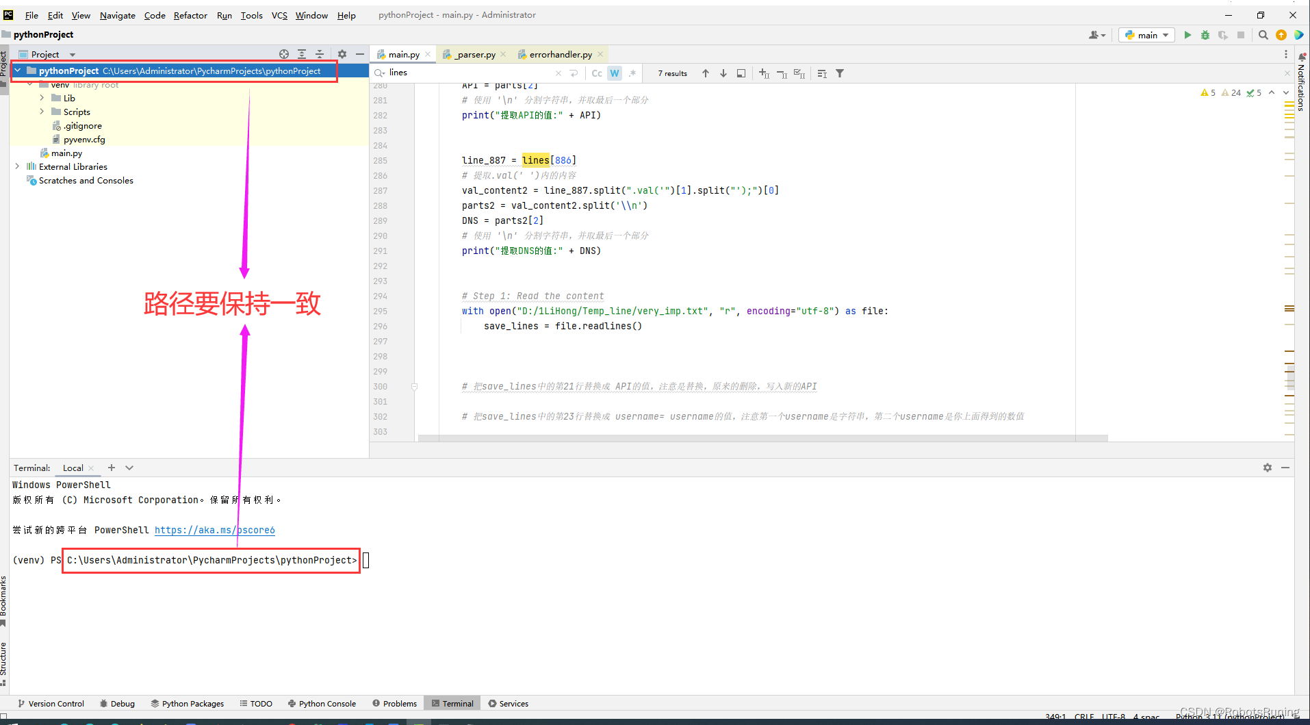This screenshot has height=725, width=1310.
Task: Hide the Terminal tool window
Action: (x=1285, y=468)
